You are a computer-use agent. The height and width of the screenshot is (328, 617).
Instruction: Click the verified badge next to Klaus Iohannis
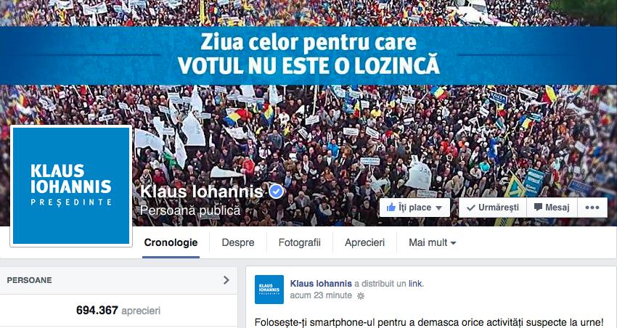[x=277, y=192]
